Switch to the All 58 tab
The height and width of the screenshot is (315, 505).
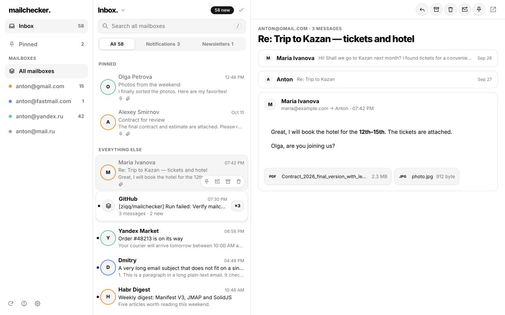point(117,44)
